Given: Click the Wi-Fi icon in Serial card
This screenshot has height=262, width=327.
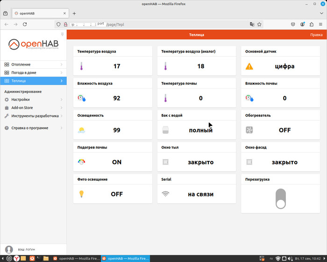Looking at the screenshot, I should pyautogui.click(x=165, y=194).
